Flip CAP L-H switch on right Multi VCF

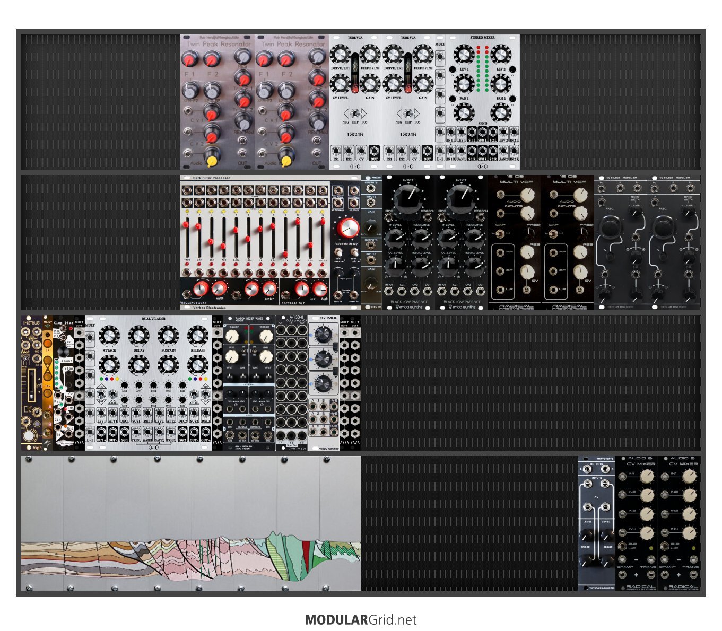pyautogui.click(x=552, y=234)
